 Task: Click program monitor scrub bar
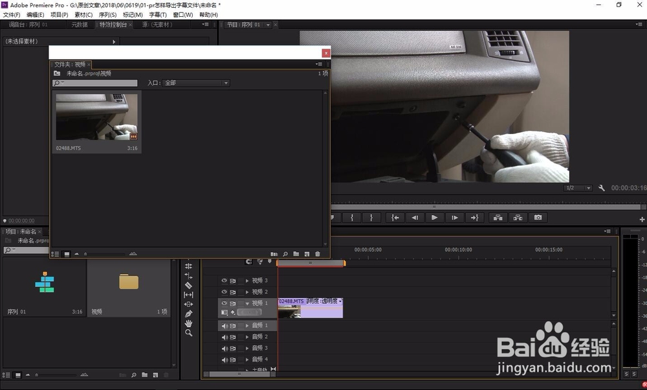pos(488,207)
